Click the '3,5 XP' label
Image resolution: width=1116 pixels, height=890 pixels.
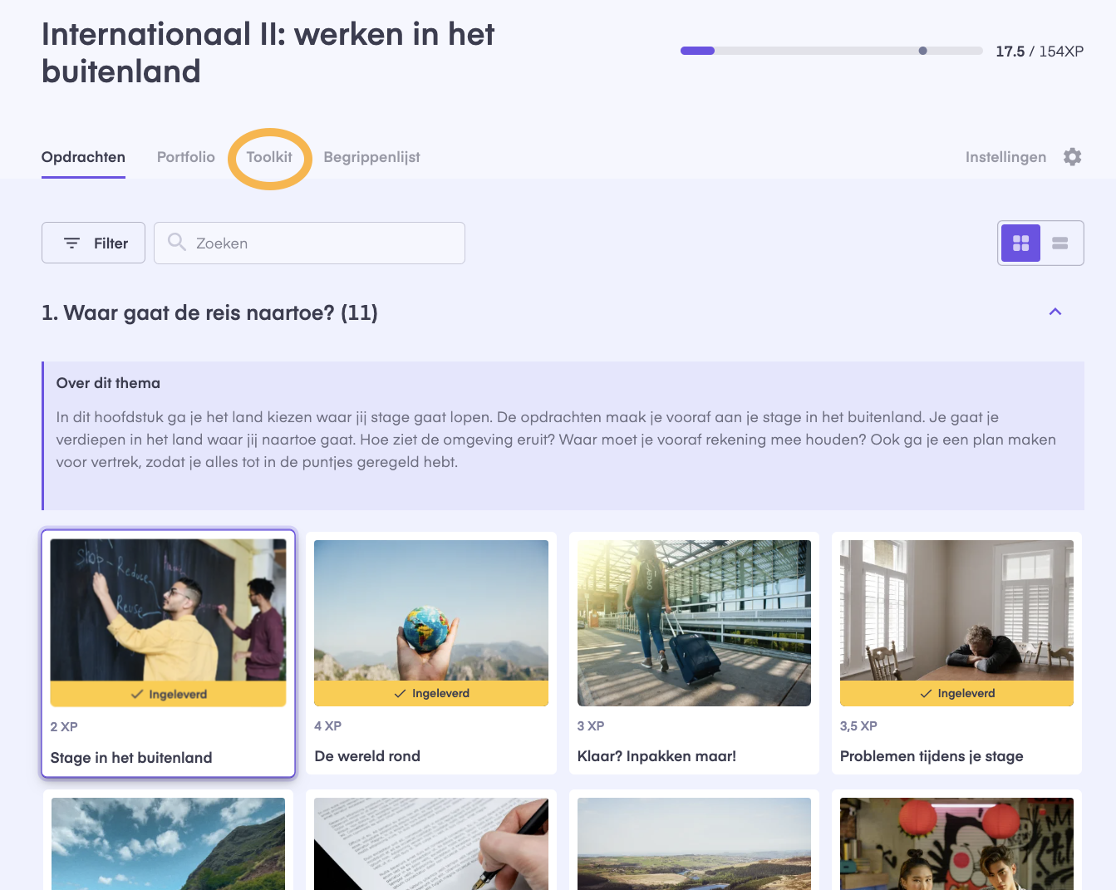[x=858, y=726]
